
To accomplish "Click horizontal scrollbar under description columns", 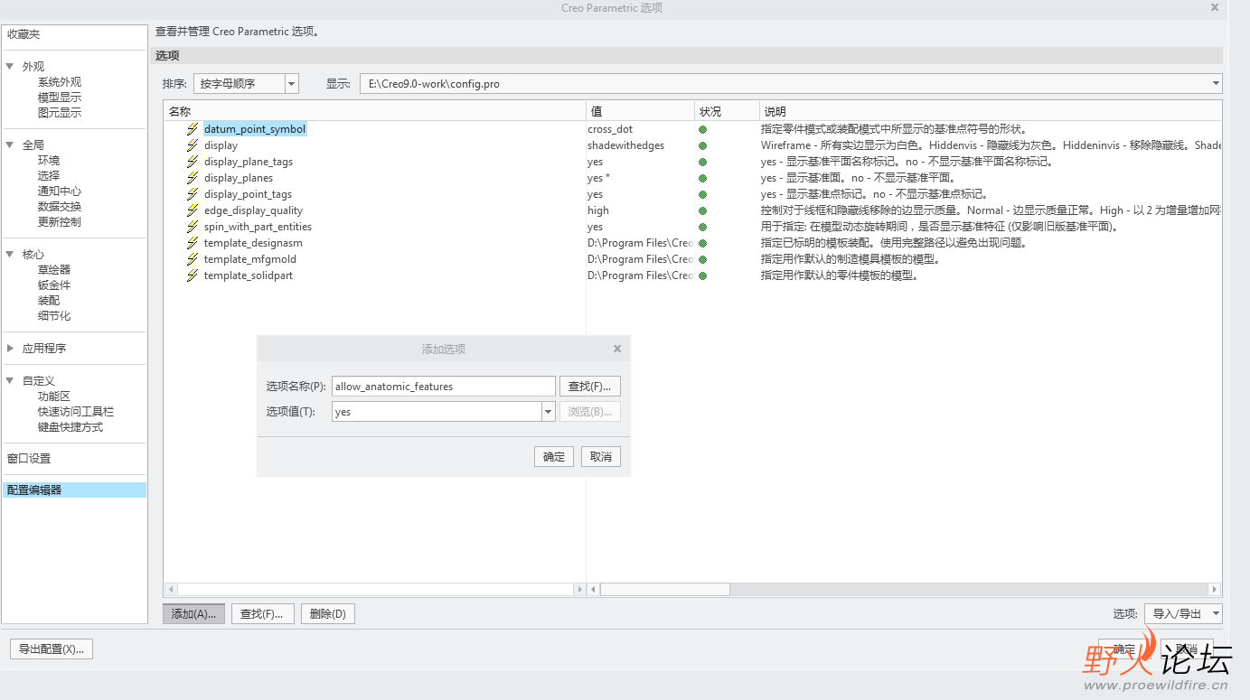I will [665, 589].
